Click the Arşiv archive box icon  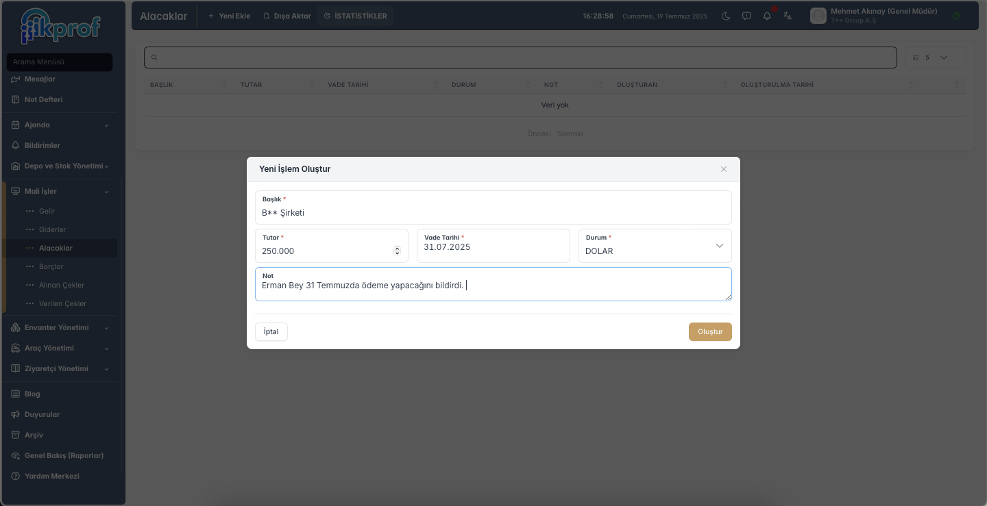point(16,435)
